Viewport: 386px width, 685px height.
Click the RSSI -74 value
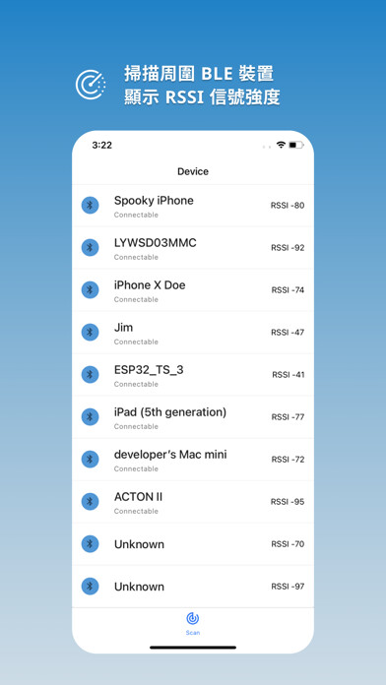tap(289, 290)
